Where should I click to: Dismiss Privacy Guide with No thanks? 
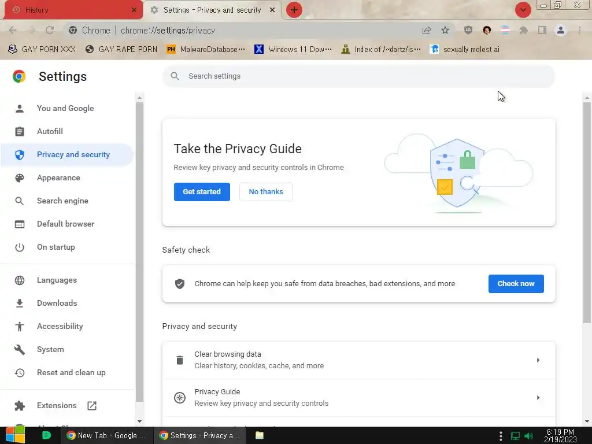point(266,192)
